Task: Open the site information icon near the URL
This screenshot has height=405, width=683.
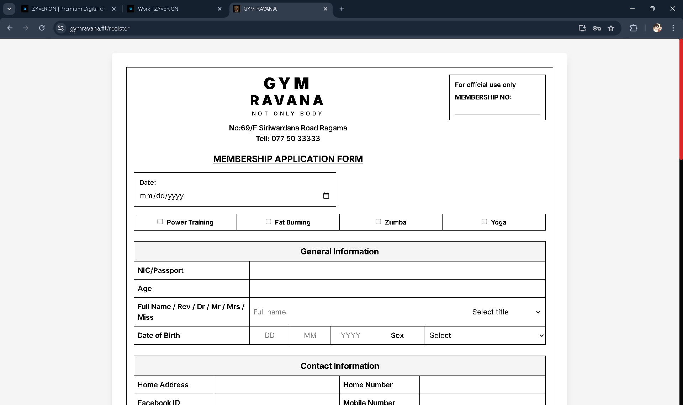Action: [60, 28]
